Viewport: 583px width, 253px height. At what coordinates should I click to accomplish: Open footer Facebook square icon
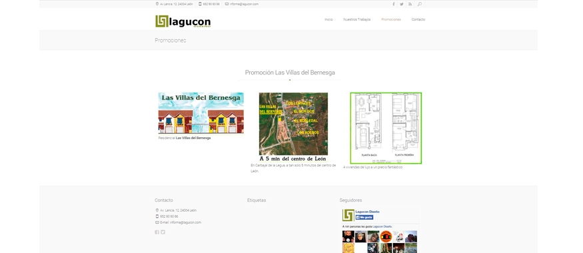pyautogui.click(x=157, y=232)
